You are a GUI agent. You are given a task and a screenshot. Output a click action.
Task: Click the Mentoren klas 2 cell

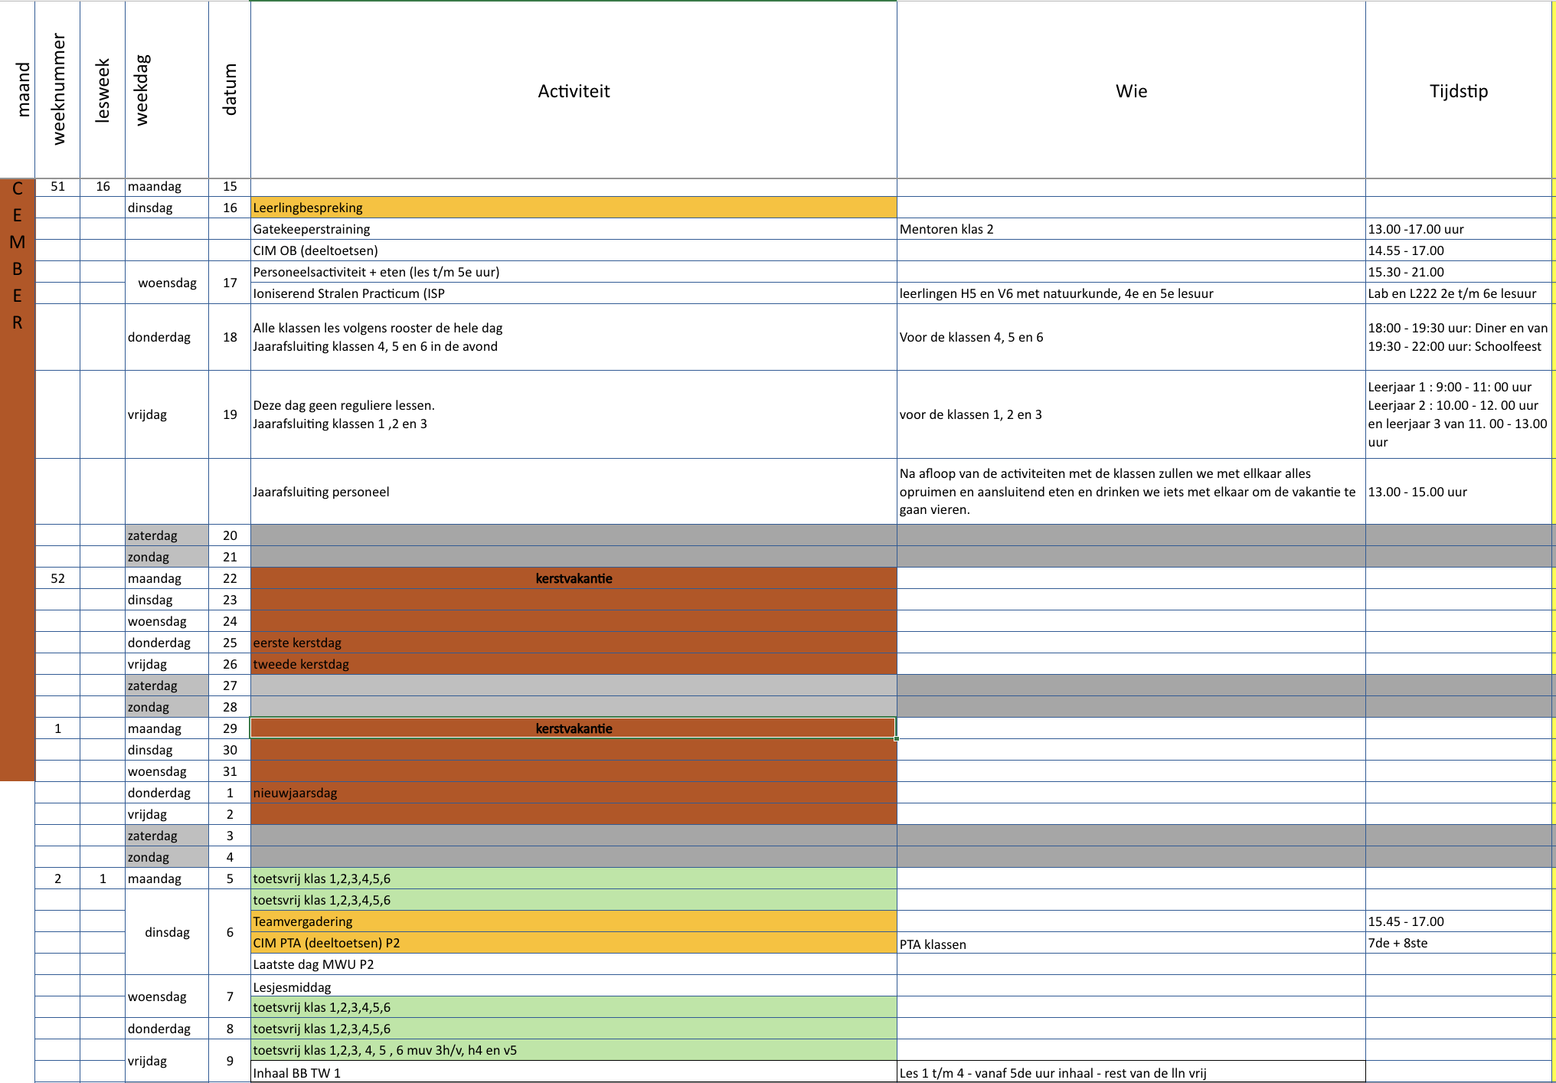(1130, 229)
